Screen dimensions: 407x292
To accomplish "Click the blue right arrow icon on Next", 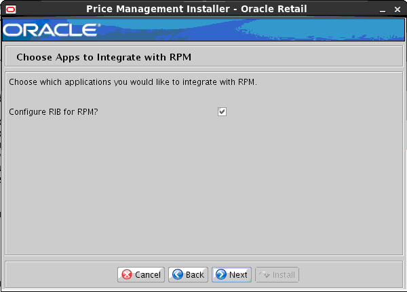I will (x=221, y=274).
